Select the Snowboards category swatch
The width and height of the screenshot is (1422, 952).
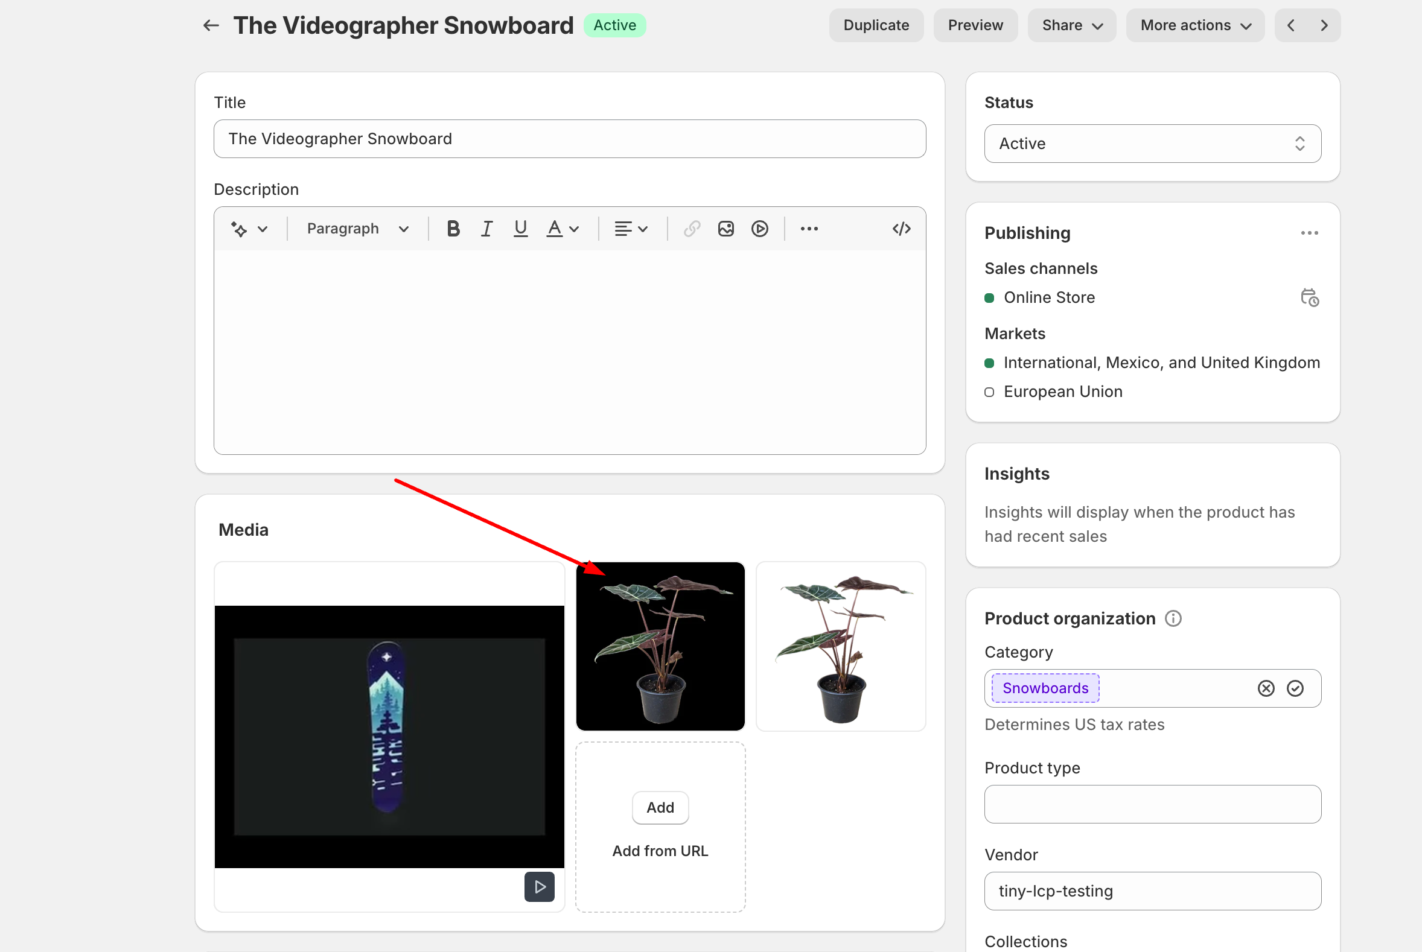point(1045,687)
